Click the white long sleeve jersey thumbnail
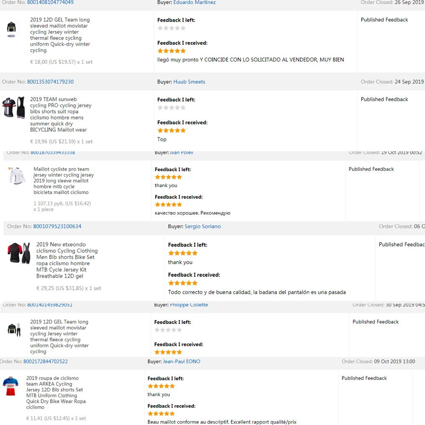This screenshot has height=425, width=425. point(17,176)
